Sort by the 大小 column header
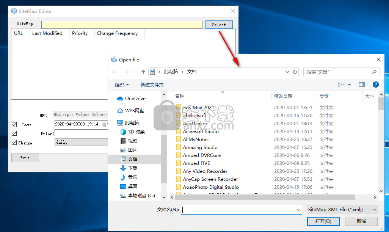 pos(369,96)
